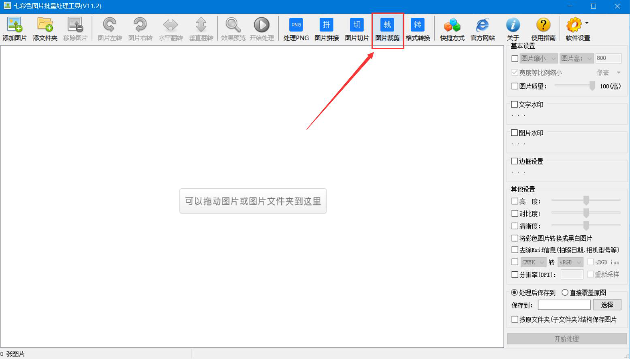Click the bottom 开始处理 button
630x359 pixels.
[x=567, y=339]
